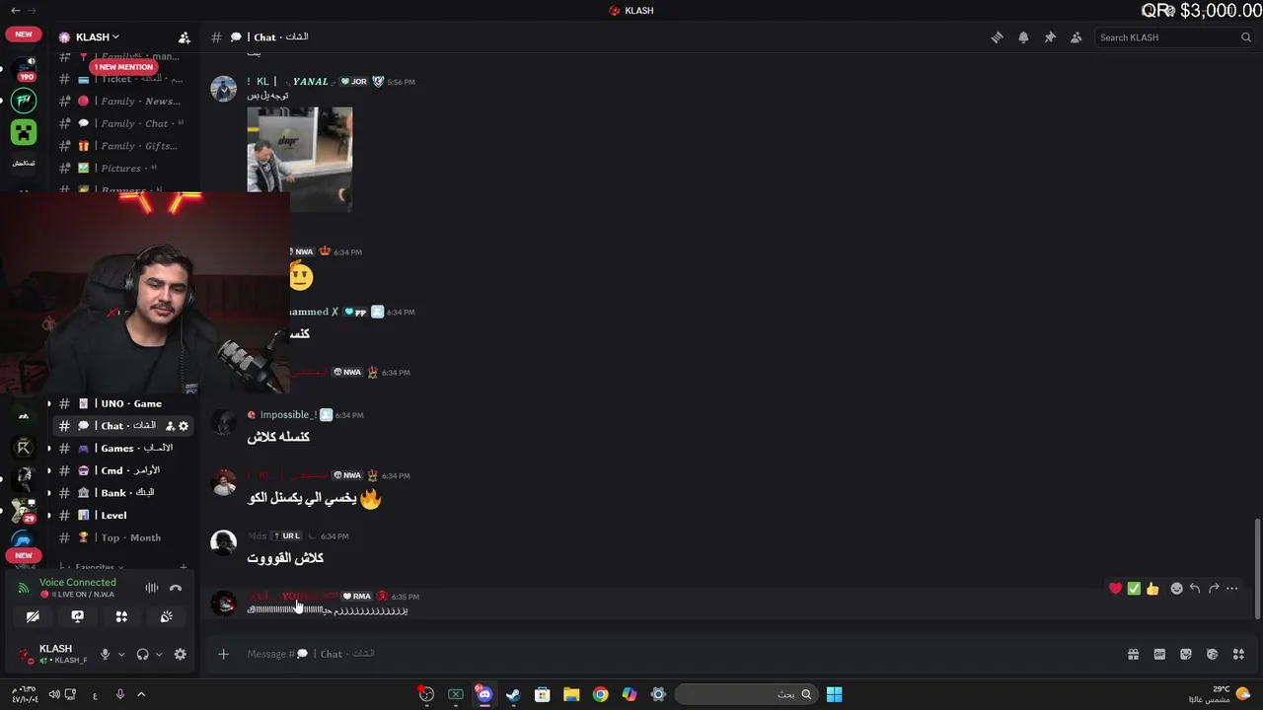Open the Family · News channel

click(122, 101)
